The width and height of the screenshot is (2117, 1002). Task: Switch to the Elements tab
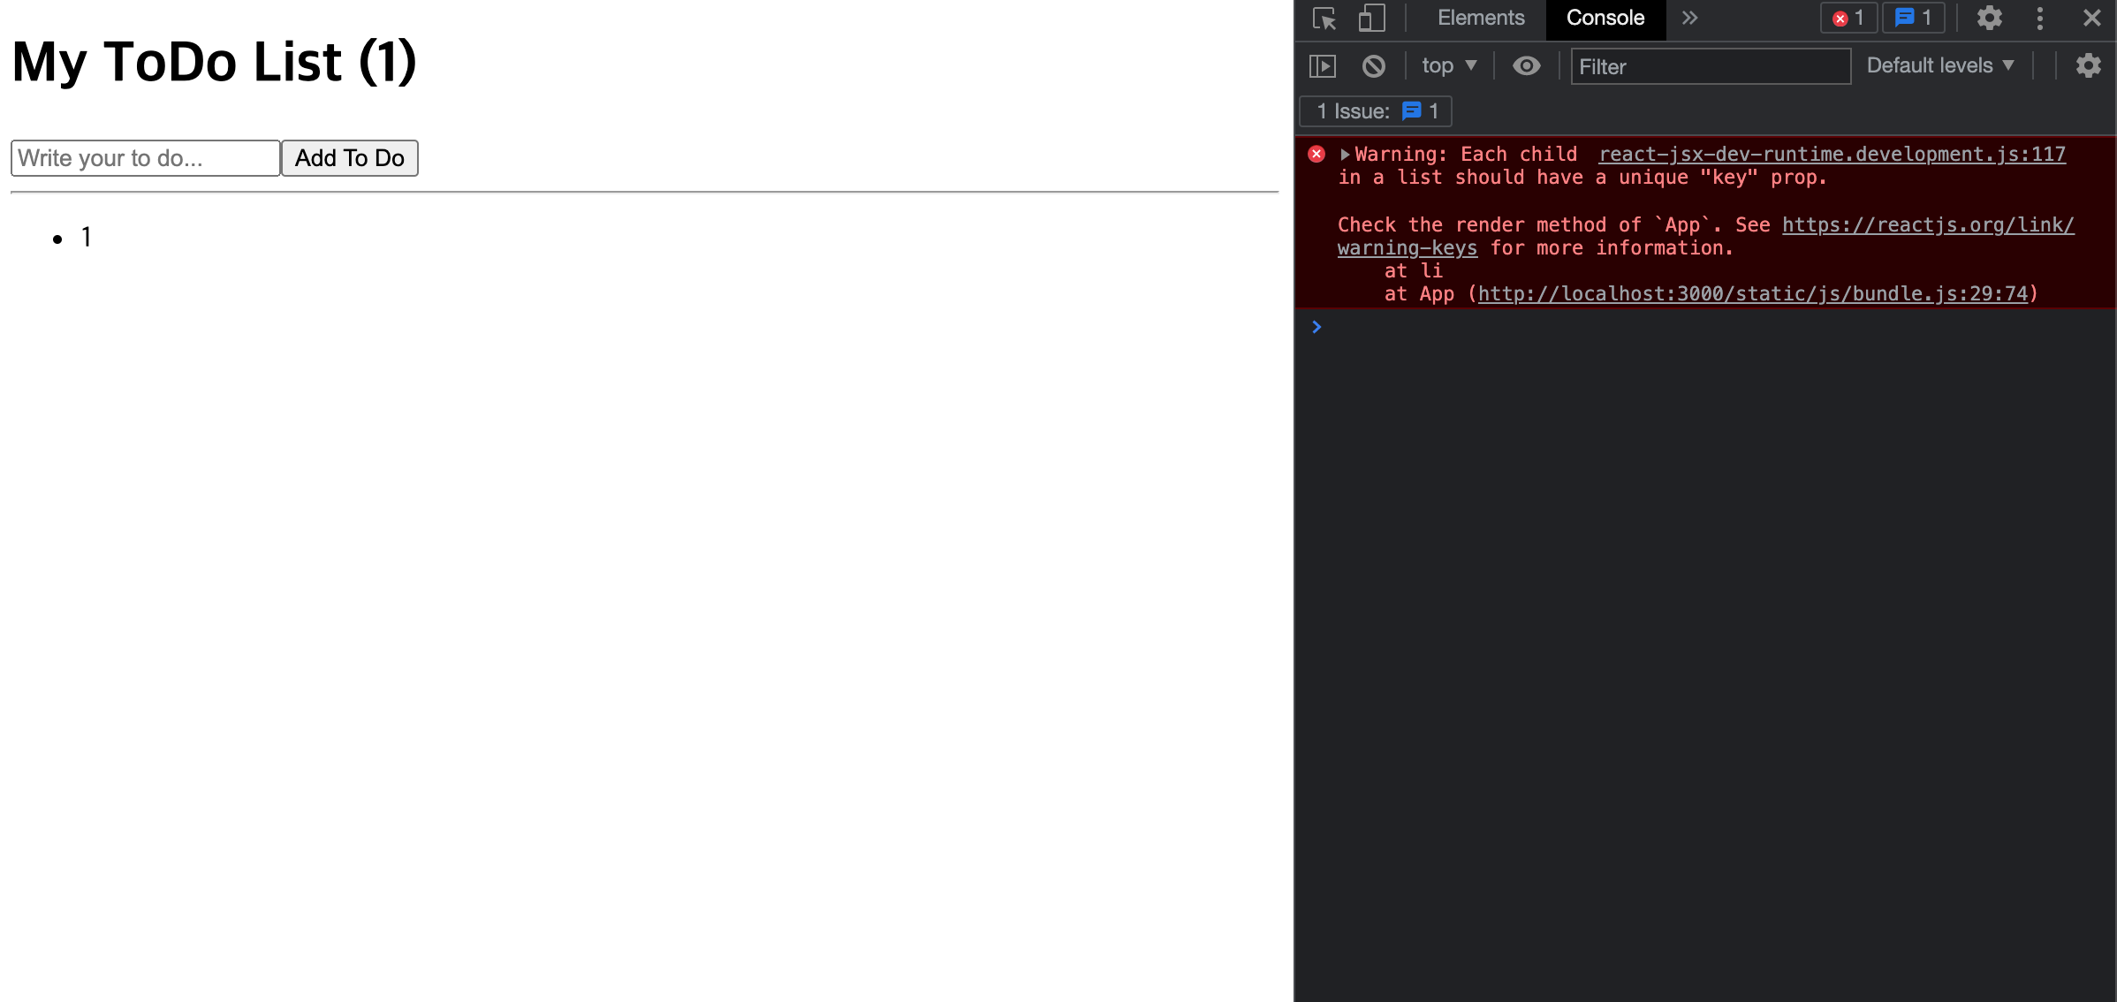coord(1481,19)
